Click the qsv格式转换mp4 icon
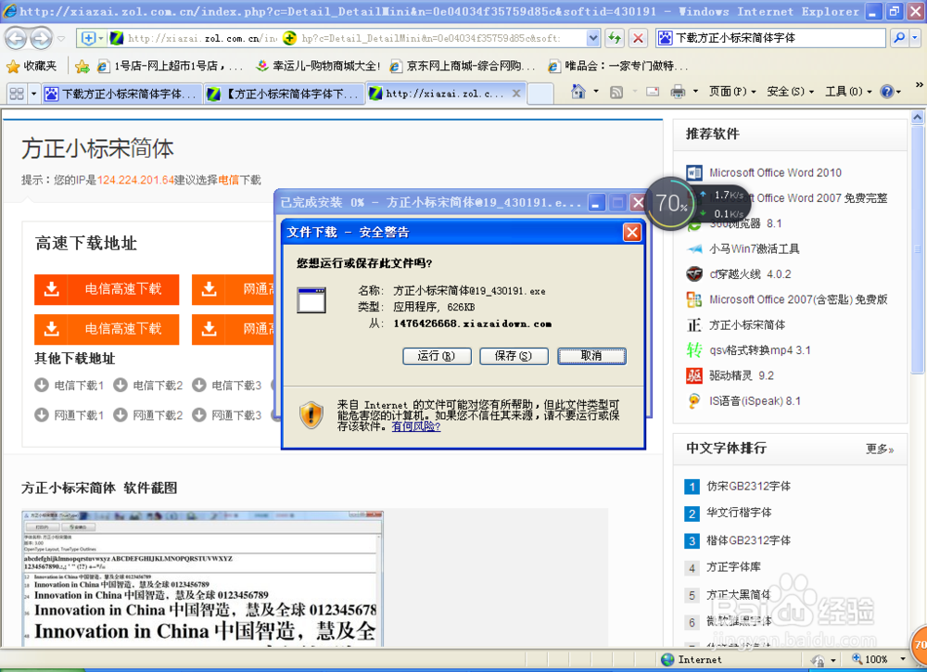 pyautogui.click(x=694, y=350)
